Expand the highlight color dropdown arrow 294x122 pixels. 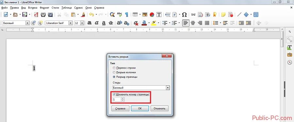point(158,23)
